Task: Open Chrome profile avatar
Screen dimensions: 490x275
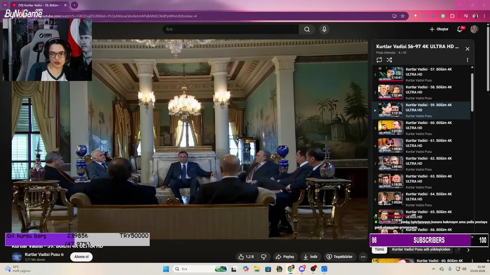Action: pyautogui.click(x=475, y=16)
